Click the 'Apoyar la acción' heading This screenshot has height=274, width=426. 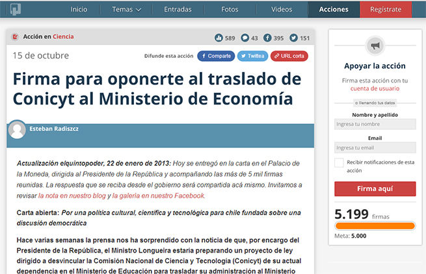coord(375,66)
